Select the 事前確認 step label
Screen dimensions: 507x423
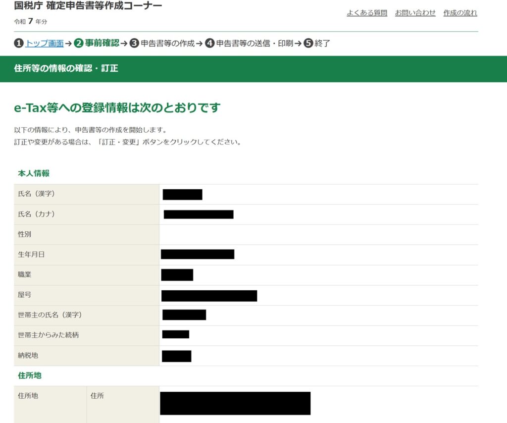tap(102, 44)
